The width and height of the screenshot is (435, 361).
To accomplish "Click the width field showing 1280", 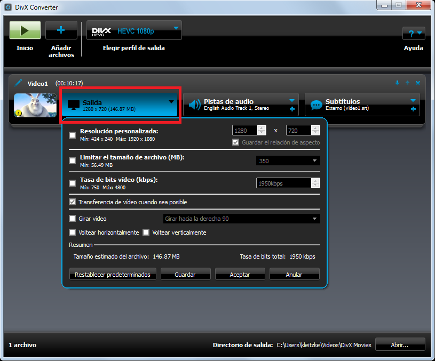I will [x=245, y=130].
